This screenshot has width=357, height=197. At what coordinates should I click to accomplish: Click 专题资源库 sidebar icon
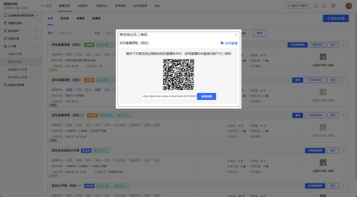(x=5, y=23)
